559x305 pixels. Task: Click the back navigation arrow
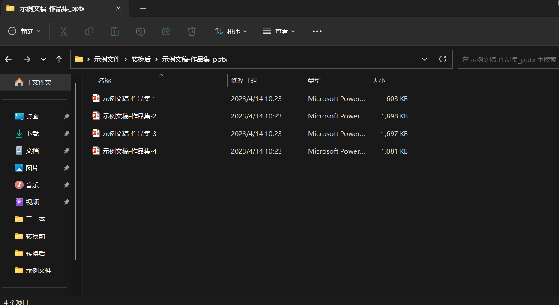(8, 59)
